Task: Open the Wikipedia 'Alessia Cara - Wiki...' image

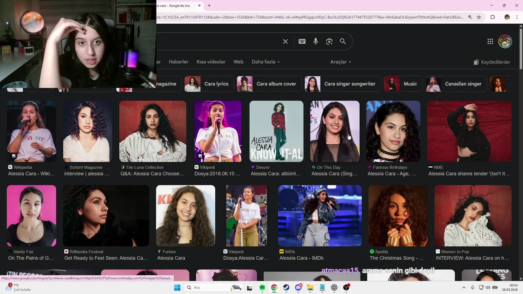Action: pos(31,131)
